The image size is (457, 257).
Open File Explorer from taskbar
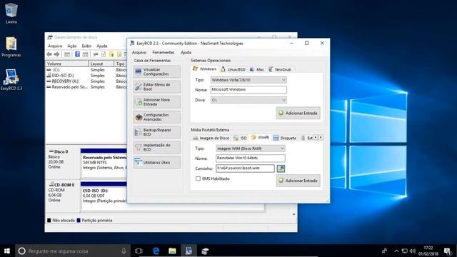click(172, 251)
